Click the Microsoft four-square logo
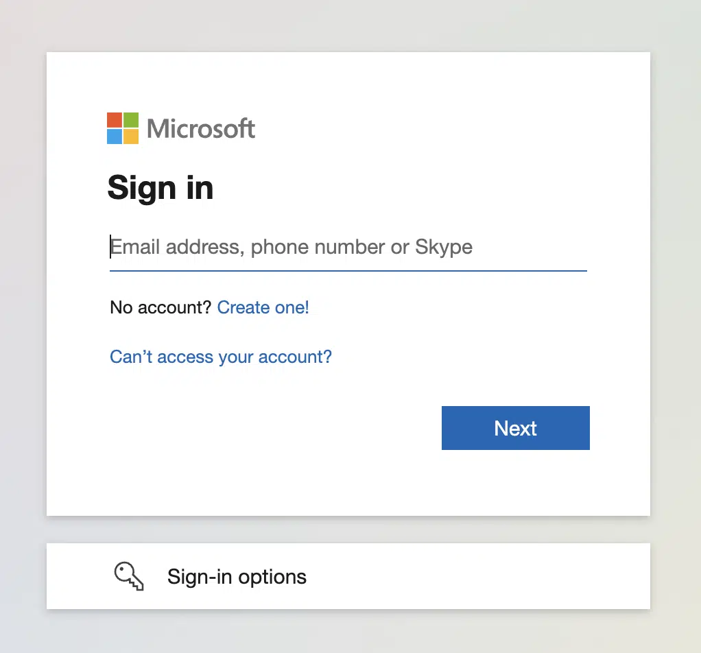This screenshot has width=701, height=653. coord(124,128)
